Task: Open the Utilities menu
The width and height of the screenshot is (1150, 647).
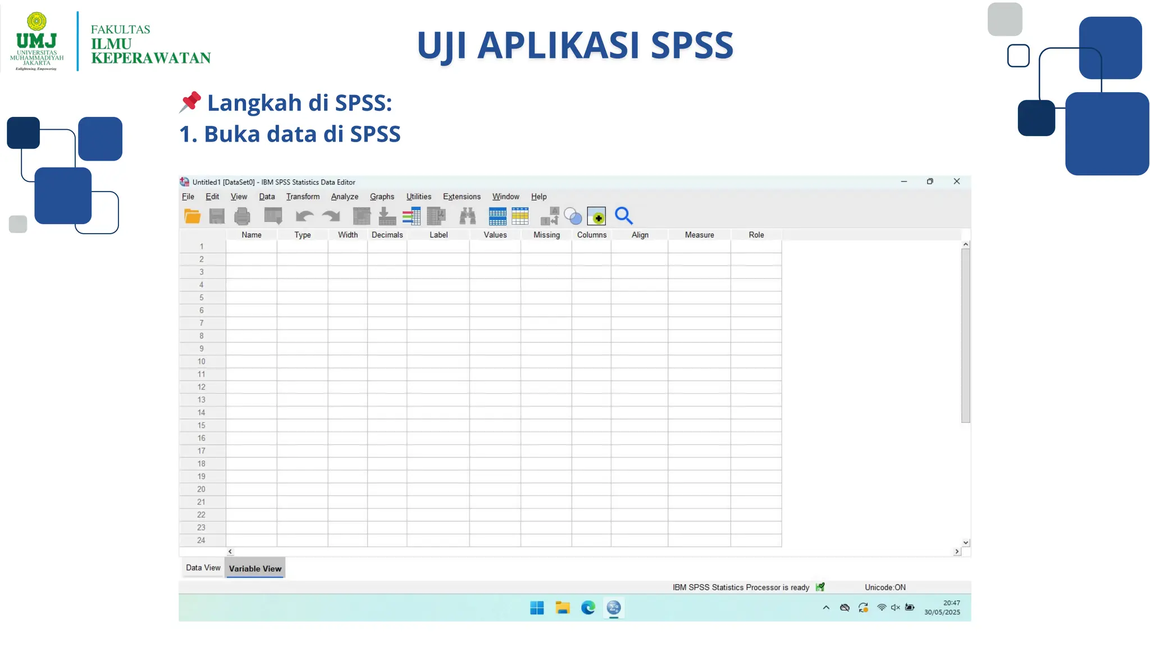Action: click(419, 197)
